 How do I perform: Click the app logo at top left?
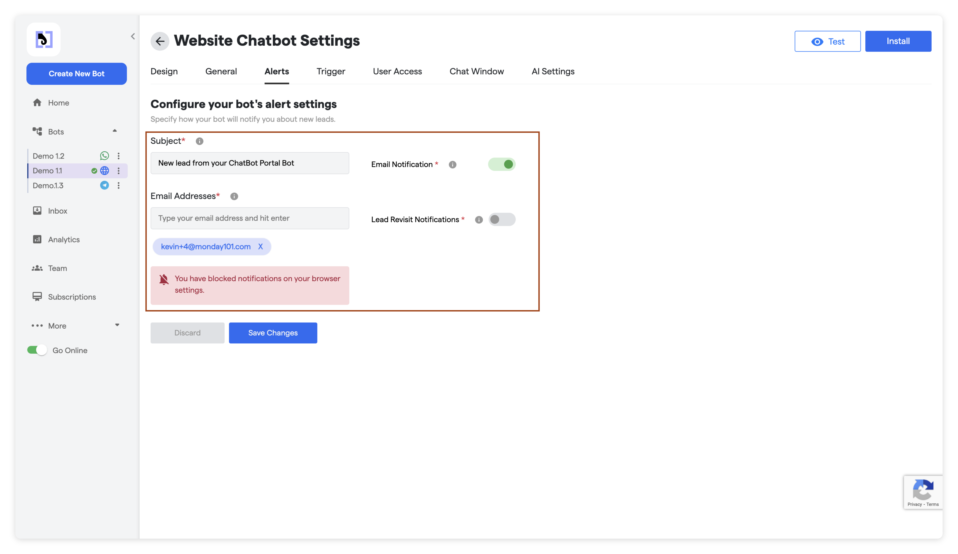[43, 39]
